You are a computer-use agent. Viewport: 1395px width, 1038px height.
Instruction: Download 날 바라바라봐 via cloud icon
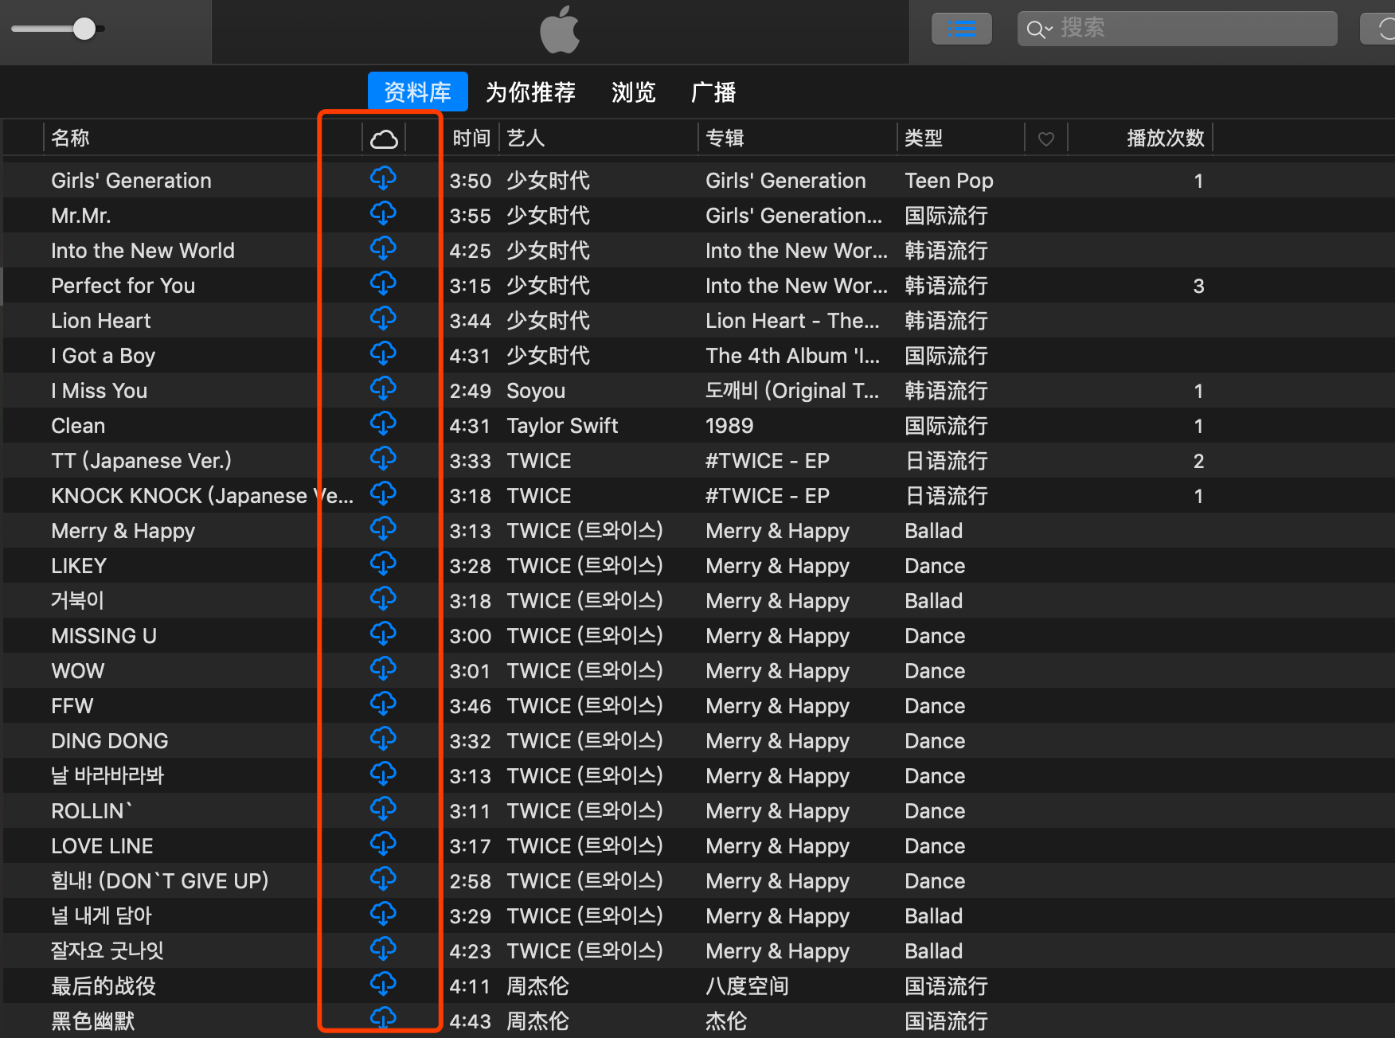pyautogui.click(x=383, y=775)
